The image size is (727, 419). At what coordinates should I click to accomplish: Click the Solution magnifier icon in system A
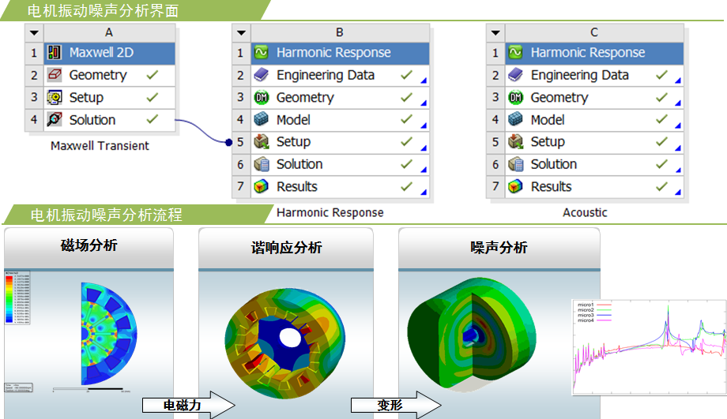55,119
